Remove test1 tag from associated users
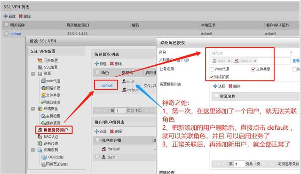The image size is (301, 174). pyautogui.click(x=229, y=61)
